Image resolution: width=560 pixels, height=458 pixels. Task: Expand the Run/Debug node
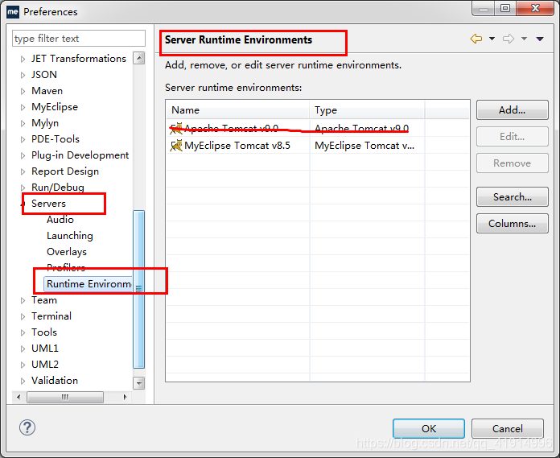23,188
